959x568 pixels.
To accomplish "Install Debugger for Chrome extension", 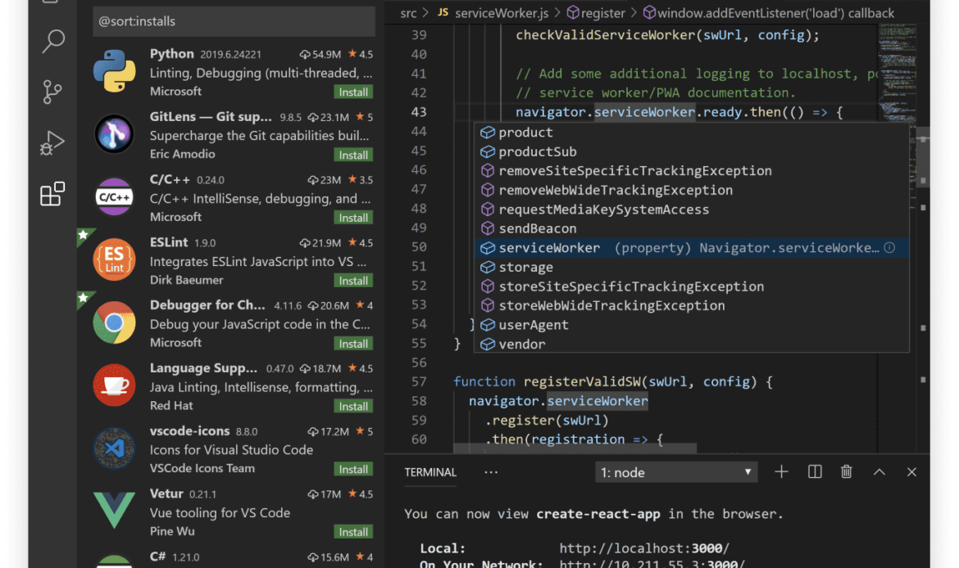I will pos(353,344).
